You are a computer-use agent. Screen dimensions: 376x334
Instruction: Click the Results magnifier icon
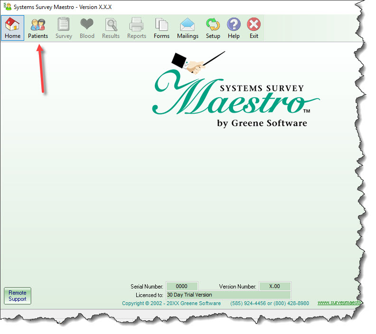coord(111,28)
